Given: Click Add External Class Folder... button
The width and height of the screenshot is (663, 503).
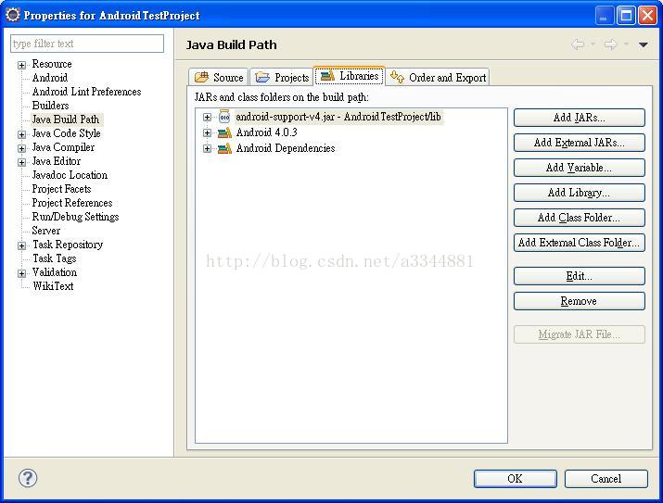Looking at the screenshot, I should tap(580, 243).
